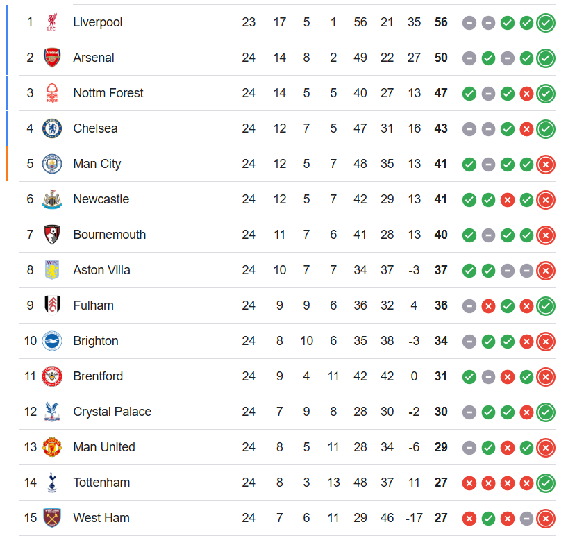Click the Tottenham cockerel crest
The width and height of the screenshot is (568, 536).
click(x=52, y=483)
